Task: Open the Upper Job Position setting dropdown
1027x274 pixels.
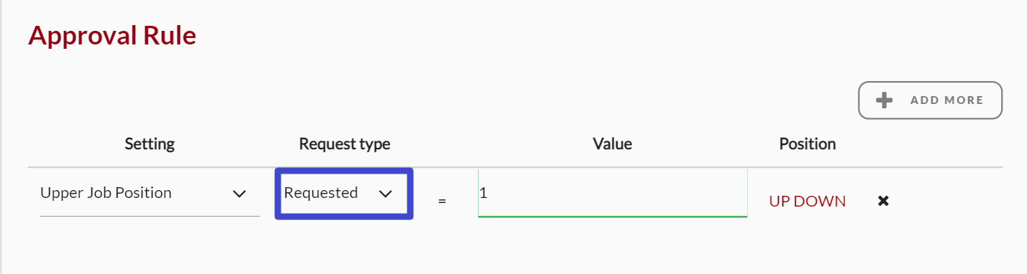Action: [150, 193]
